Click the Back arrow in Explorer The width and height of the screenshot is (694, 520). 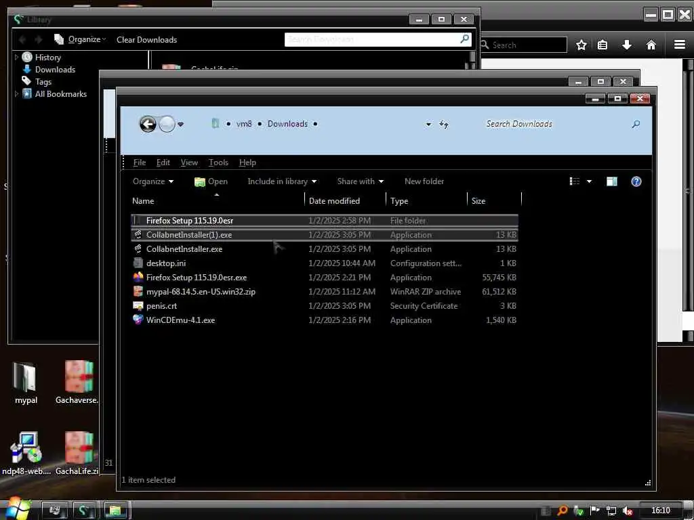point(148,125)
